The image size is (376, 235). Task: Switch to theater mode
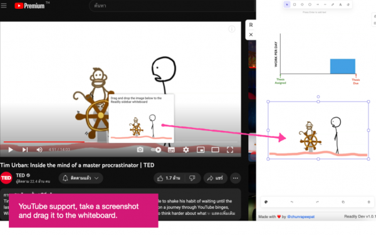[215, 150]
